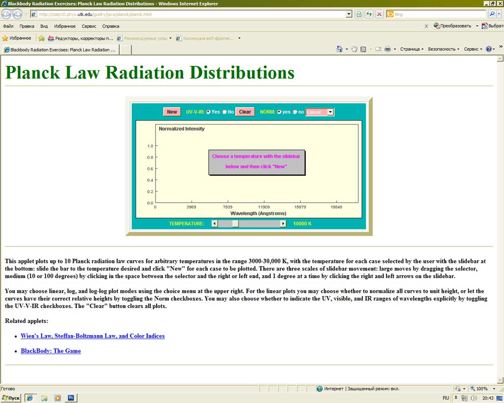This screenshot has height=403, width=504.
Task: Select the Blackbody Radiation Exercises tab
Action: (60, 50)
